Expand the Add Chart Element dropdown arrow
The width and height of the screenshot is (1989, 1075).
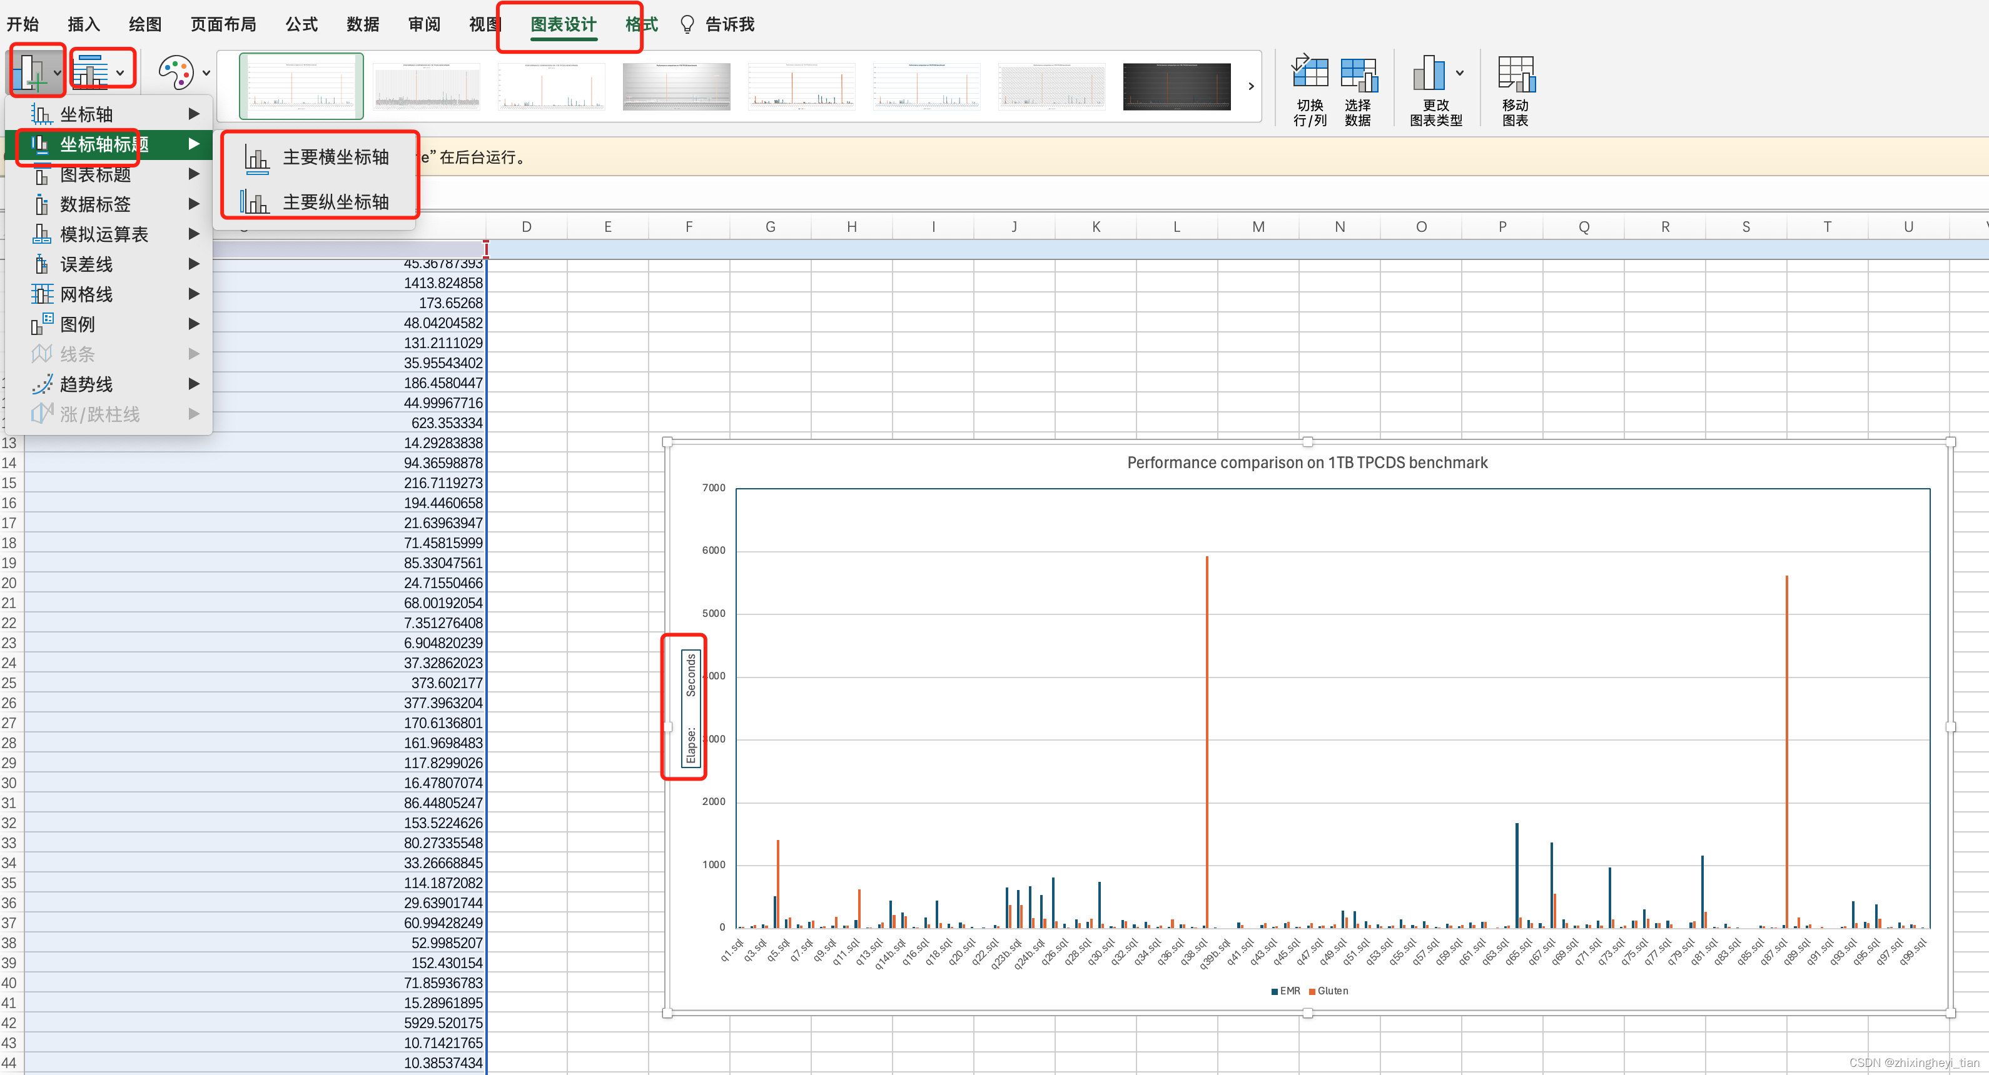(57, 73)
